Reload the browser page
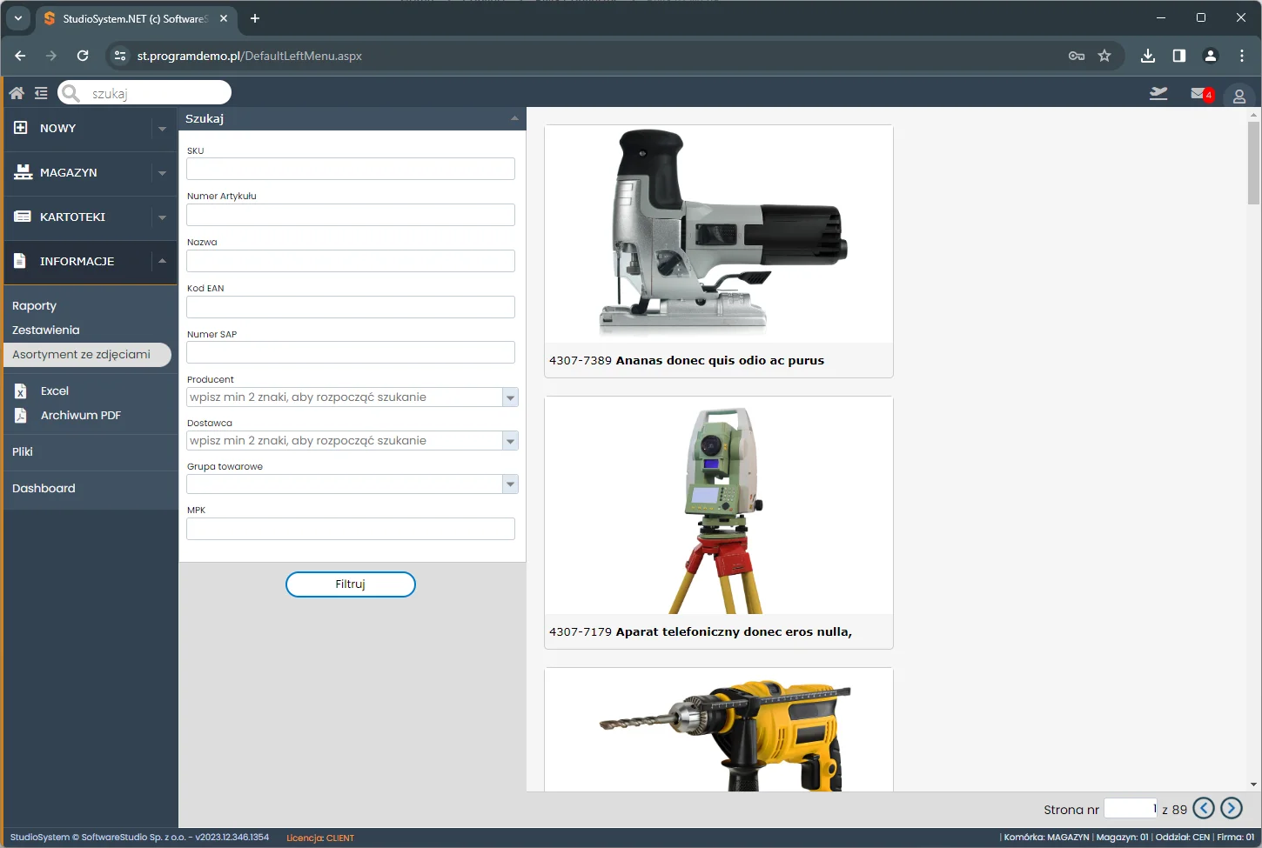The image size is (1262, 848). coord(83,56)
